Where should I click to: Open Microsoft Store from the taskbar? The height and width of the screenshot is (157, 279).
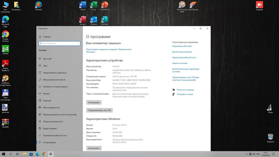coord(31,154)
